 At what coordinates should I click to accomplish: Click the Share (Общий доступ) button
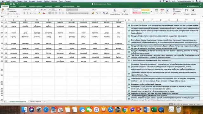click(x=193, y=6)
